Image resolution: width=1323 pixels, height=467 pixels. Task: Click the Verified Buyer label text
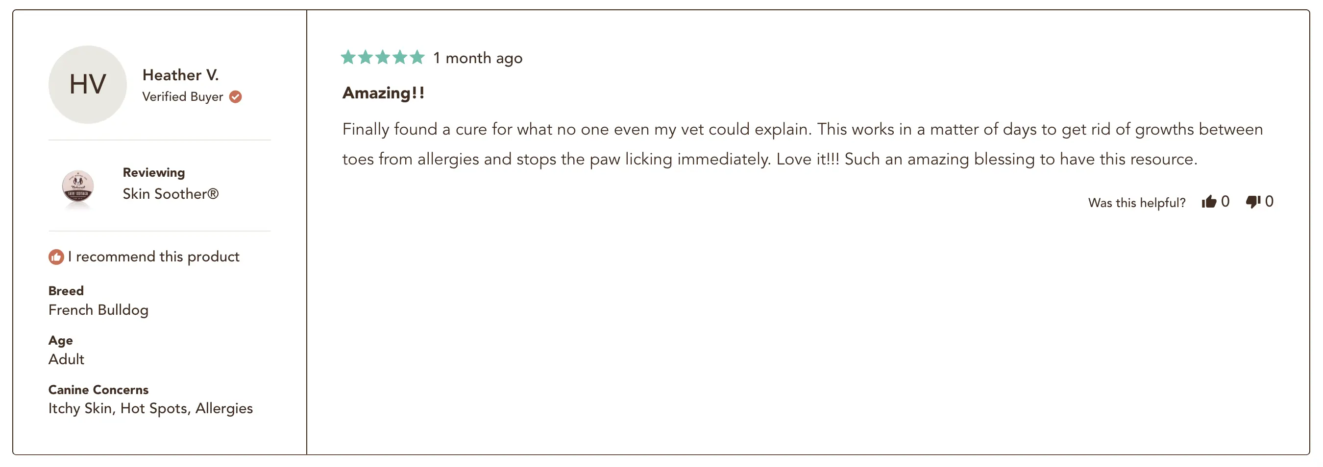point(182,96)
